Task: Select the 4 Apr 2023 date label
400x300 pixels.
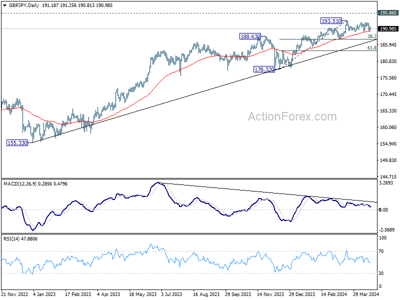Action: click(x=108, y=294)
